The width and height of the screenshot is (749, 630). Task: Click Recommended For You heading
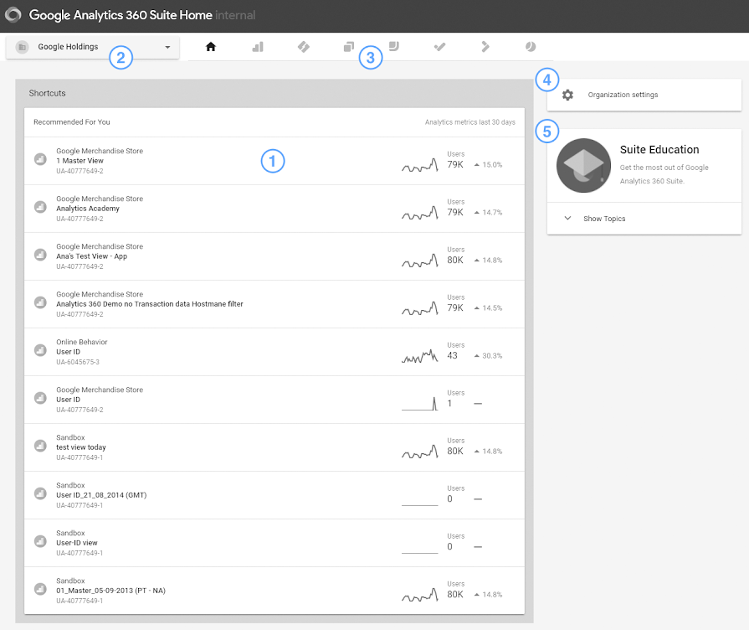[x=72, y=122]
